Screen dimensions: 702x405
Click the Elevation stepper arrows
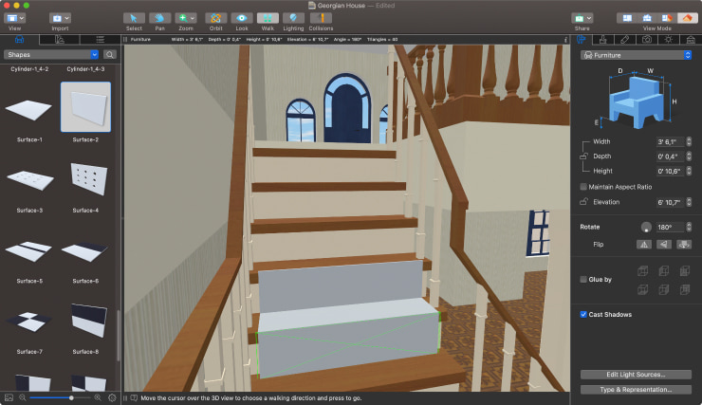[689, 202]
